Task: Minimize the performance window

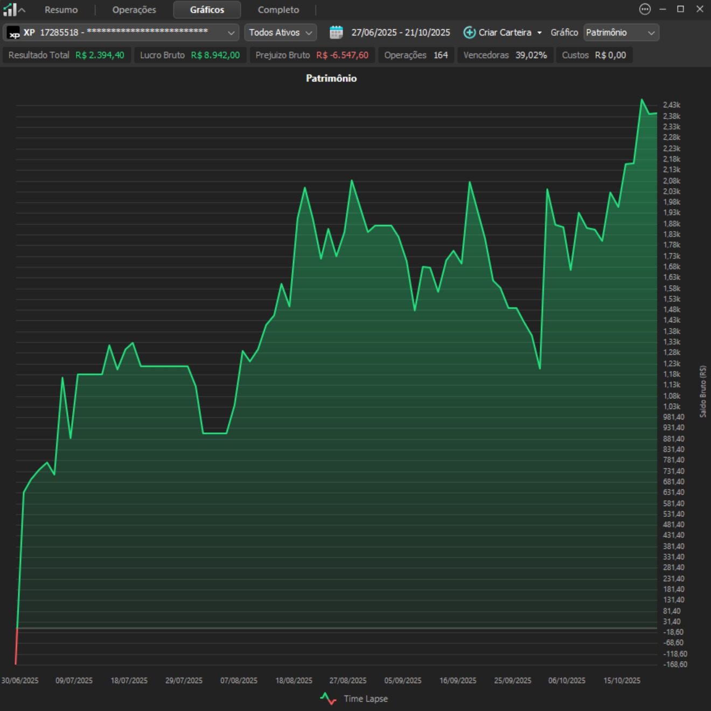Action: click(663, 9)
